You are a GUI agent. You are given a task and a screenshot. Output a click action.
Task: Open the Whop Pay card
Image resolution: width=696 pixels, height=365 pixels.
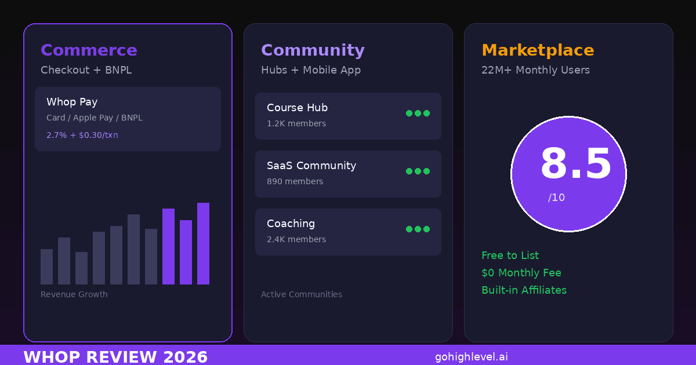coord(128,119)
